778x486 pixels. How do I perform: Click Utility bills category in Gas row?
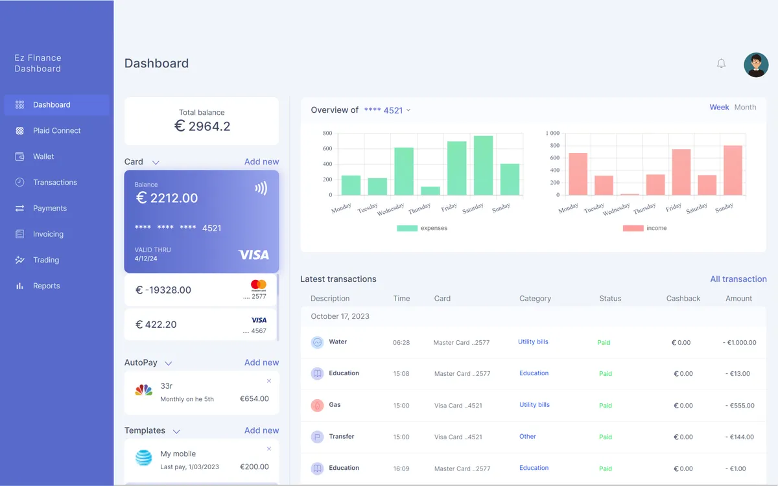[534, 404]
